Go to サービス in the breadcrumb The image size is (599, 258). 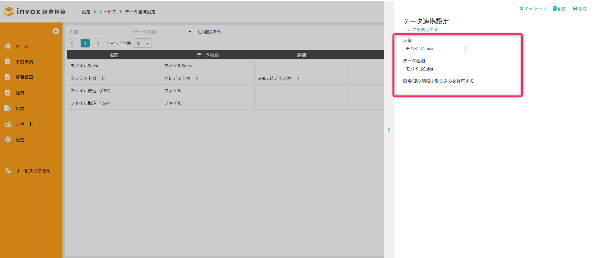[107, 12]
